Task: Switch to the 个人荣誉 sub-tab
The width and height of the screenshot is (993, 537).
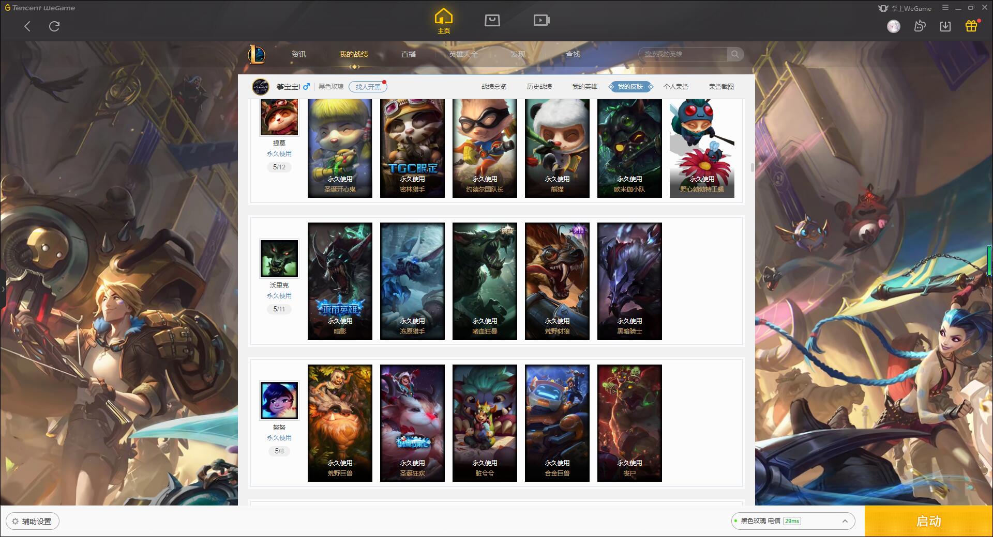Action: click(x=676, y=87)
